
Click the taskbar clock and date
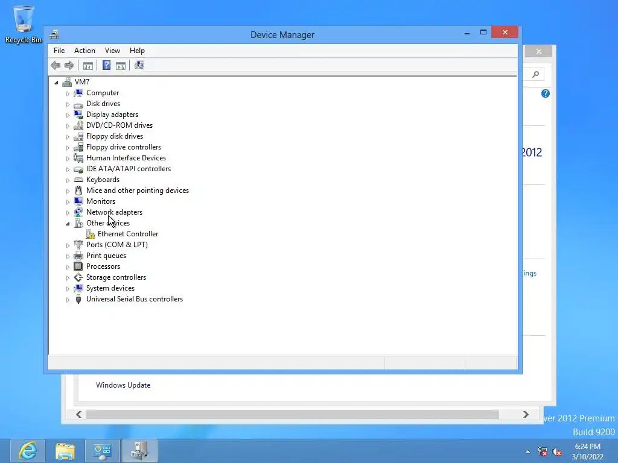tap(588, 452)
